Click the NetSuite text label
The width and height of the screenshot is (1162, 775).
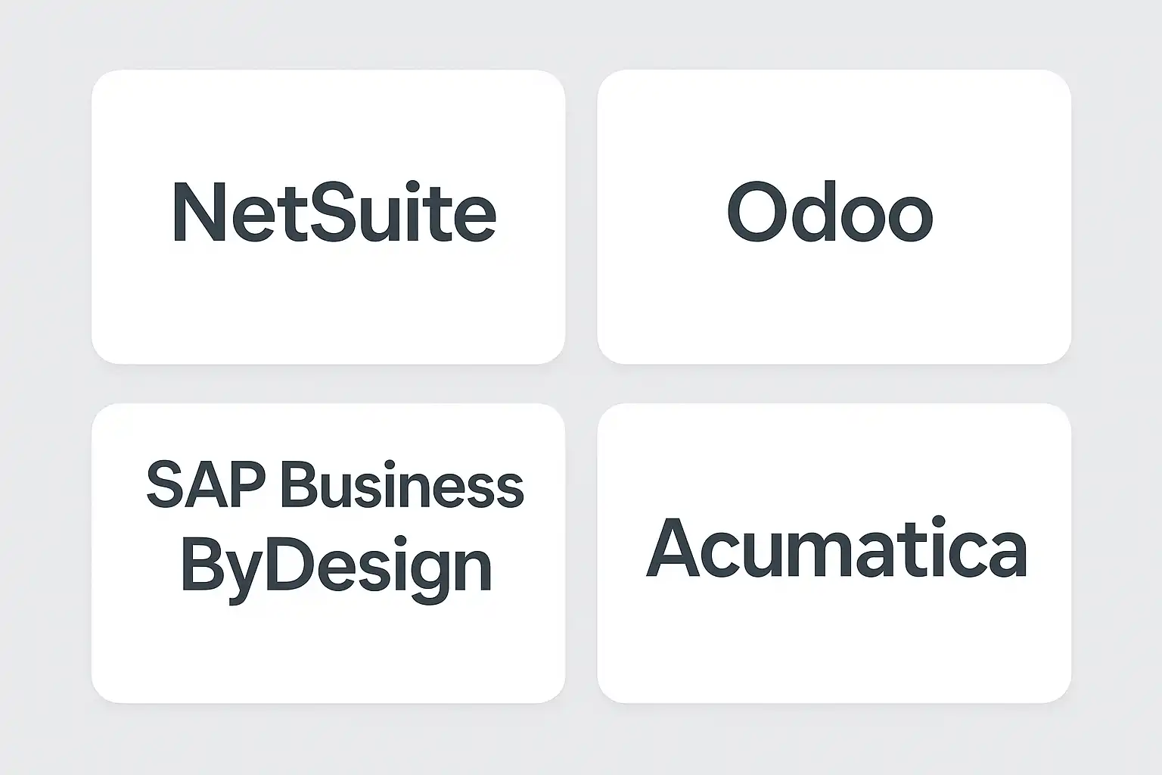[334, 213]
